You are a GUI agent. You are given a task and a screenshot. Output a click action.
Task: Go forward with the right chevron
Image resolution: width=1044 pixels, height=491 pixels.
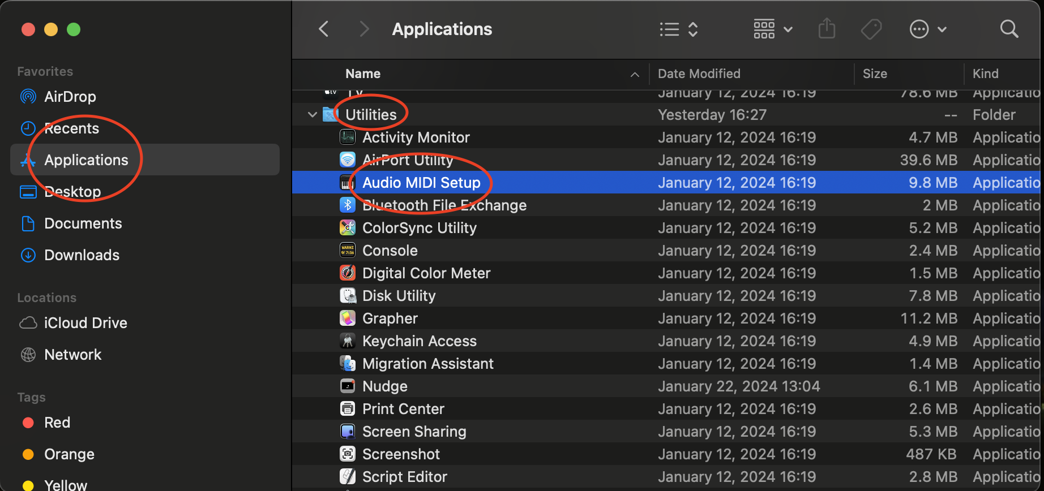coord(364,29)
